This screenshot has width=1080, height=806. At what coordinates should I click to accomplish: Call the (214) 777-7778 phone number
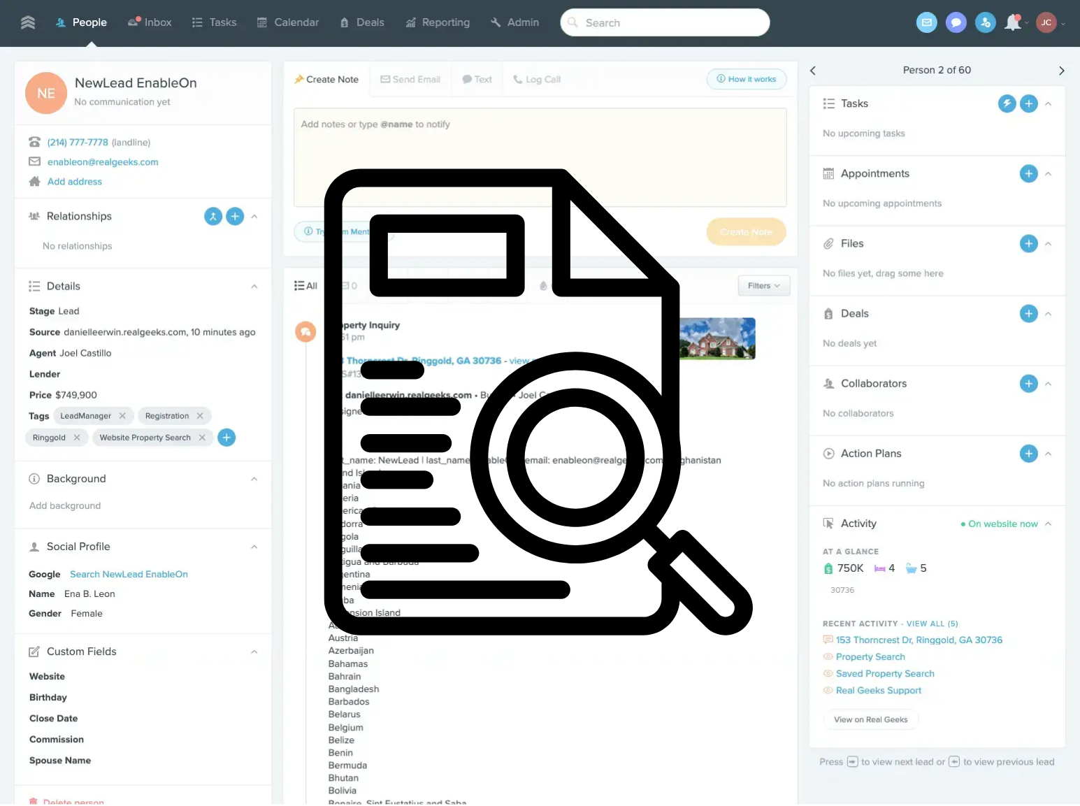tap(78, 142)
